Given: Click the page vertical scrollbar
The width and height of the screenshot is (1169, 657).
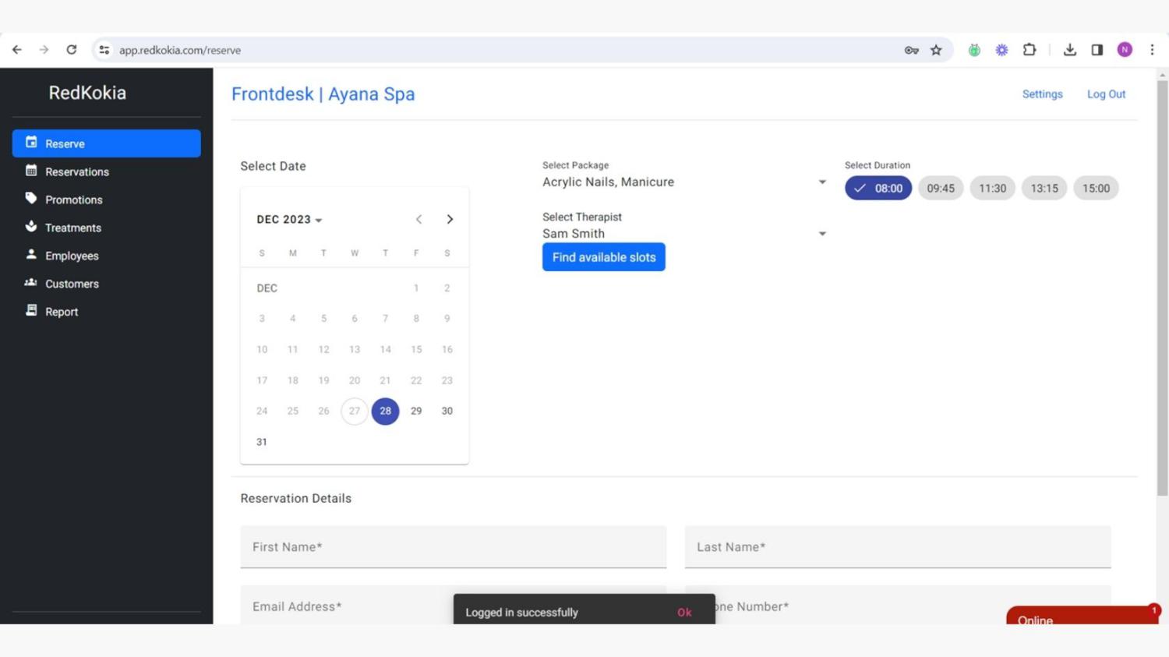Looking at the screenshot, I should coord(1162,288).
